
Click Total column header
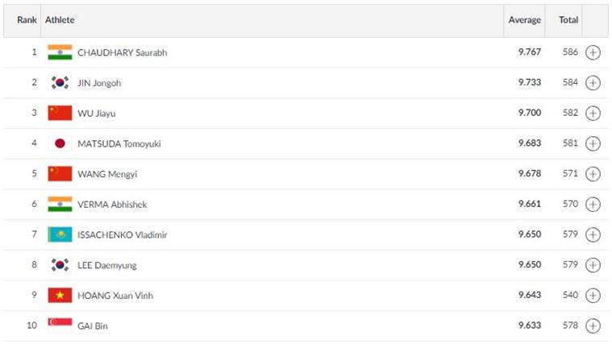[x=568, y=20]
